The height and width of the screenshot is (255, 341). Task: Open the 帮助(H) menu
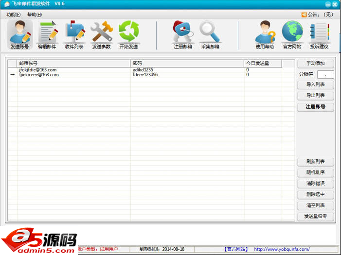[35, 15]
